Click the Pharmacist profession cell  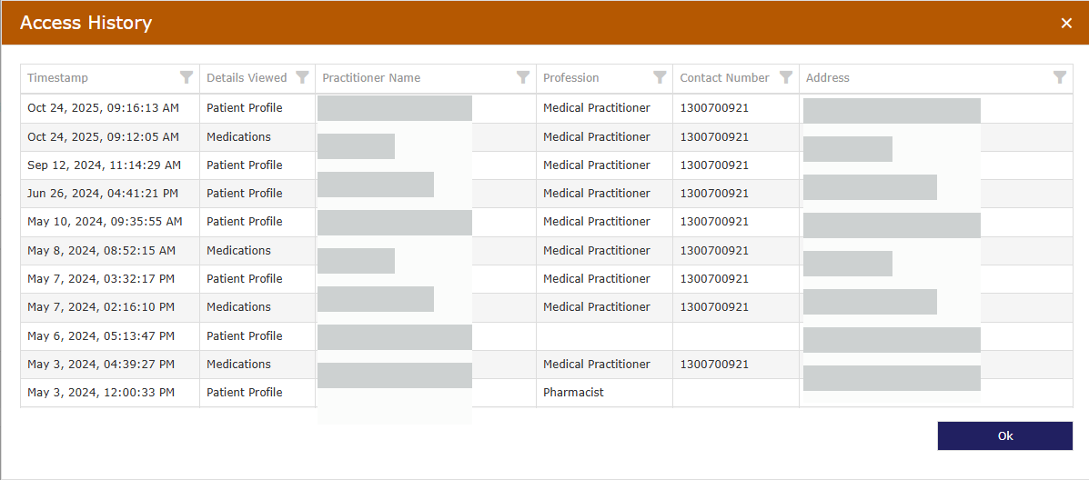click(x=573, y=393)
